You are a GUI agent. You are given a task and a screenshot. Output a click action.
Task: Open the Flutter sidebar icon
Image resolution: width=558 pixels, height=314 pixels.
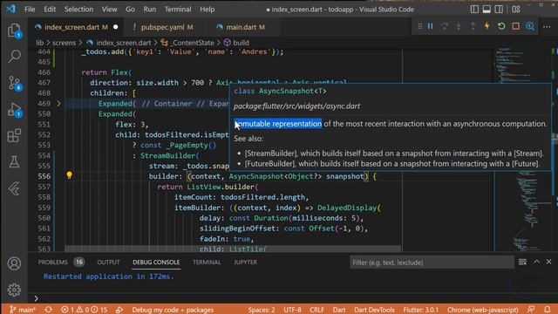coord(14,188)
